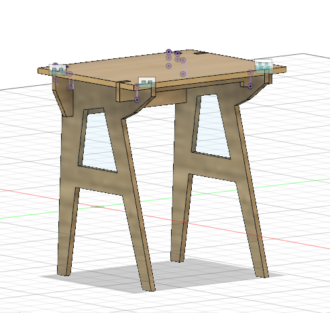Select the joint glyph at tabletop's right corner
Screen dimensions: 330x313
pyautogui.click(x=264, y=66)
